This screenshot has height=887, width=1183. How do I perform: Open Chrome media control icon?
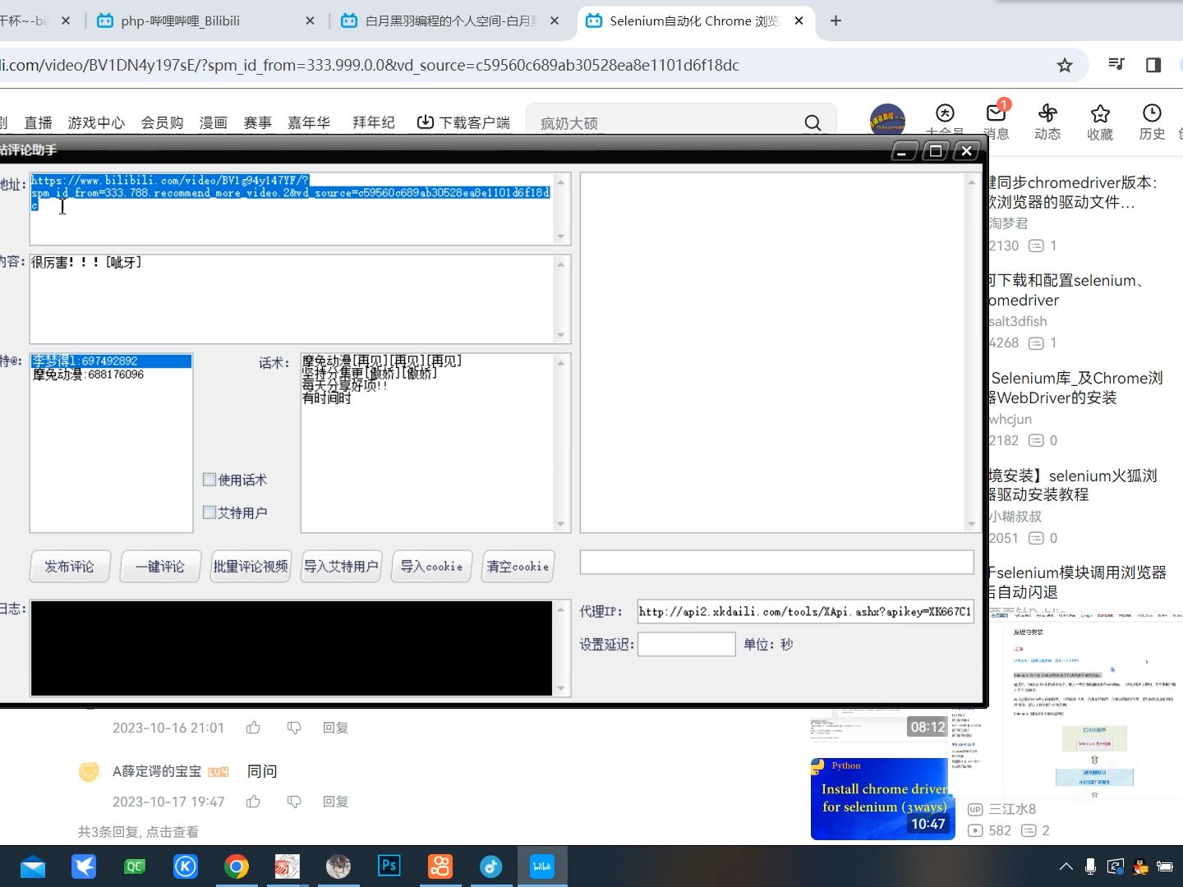1116,64
